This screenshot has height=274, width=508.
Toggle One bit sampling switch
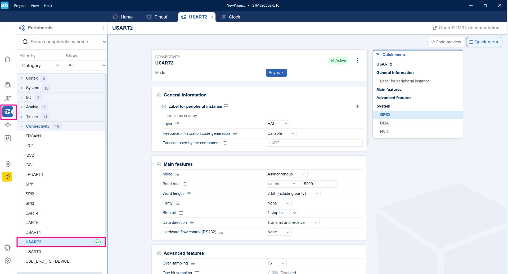pos(273,272)
